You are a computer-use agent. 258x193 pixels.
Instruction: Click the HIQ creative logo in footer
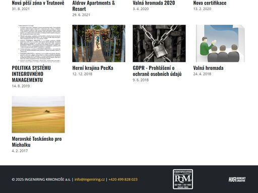pos(237,179)
